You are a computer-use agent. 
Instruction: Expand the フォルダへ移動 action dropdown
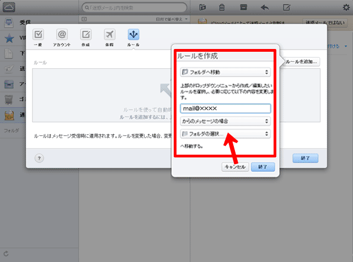225,72
